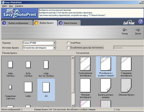Click the paper size list scrollbar track
This screenshot has height=112, width=144.
tap(73, 99)
